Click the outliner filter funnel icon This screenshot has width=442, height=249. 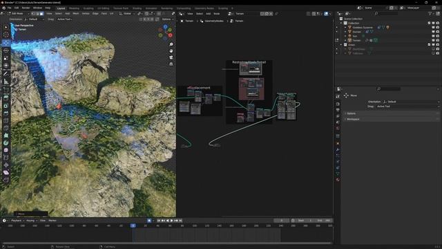point(430,14)
